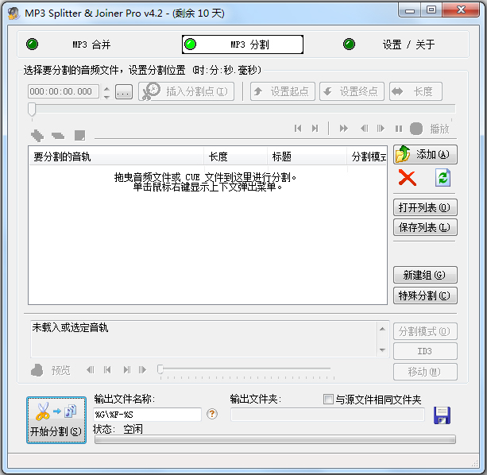
Task: Click the red X delete icon
Action: coord(408,178)
